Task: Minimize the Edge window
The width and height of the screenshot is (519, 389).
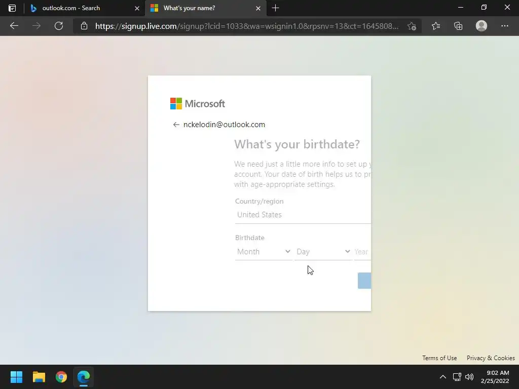Action: pyautogui.click(x=460, y=7)
